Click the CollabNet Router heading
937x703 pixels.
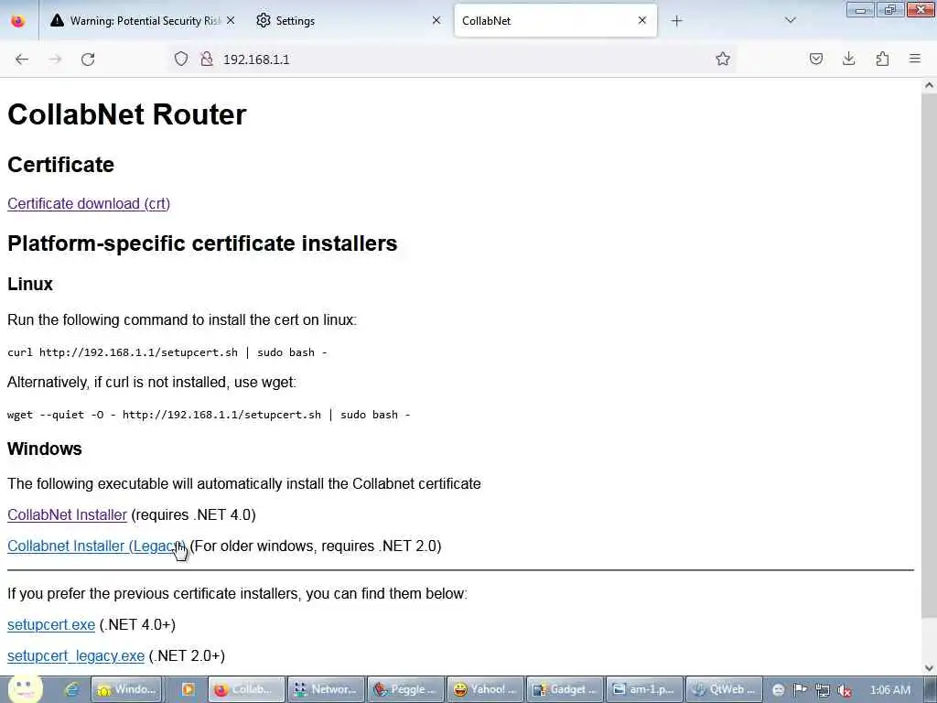[126, 114]
